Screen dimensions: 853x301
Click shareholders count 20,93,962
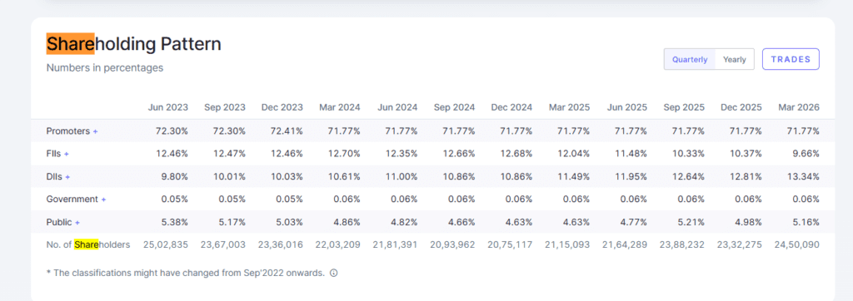[x=452, y=245]
